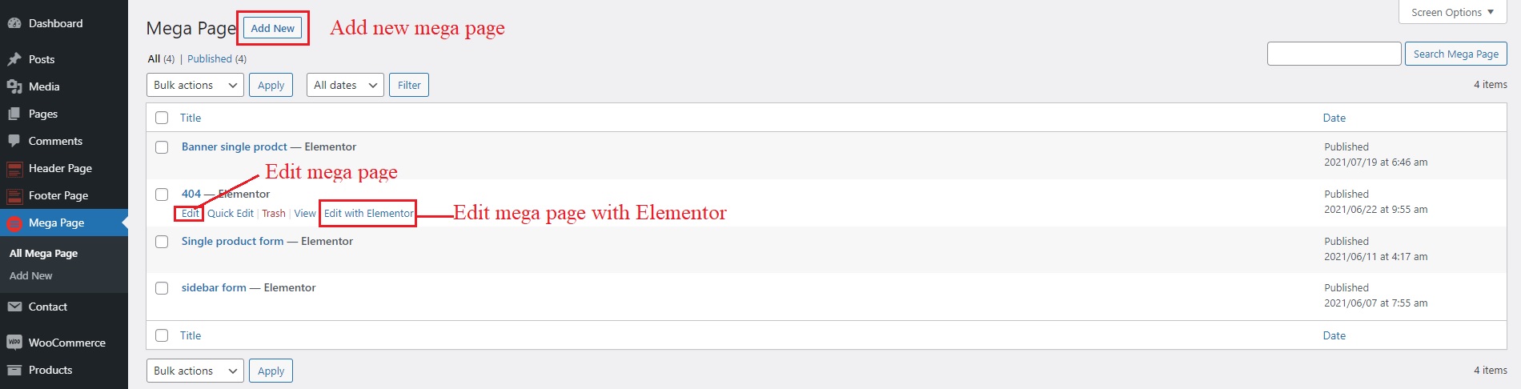
Task: Check the Banner single prodct checkbox
Action: coord(162,147)
